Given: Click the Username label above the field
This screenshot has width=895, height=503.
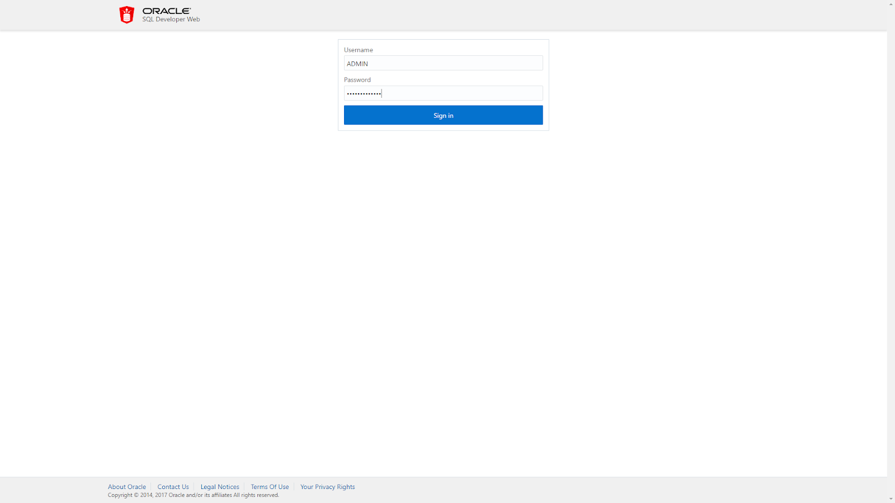Looking at the screenshot, I should point(358,50).
